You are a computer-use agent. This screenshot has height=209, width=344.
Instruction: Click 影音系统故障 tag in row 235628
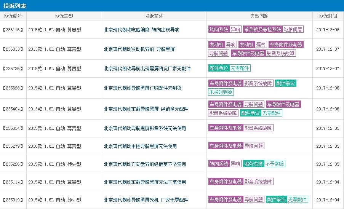[258, 83]
